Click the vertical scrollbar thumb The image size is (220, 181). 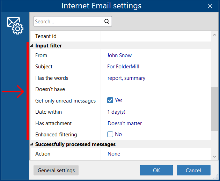[x=214, y=108]
